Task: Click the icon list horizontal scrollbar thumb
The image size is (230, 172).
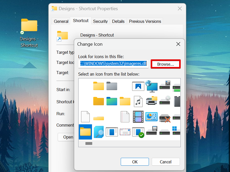Action: tap(89, 143)
